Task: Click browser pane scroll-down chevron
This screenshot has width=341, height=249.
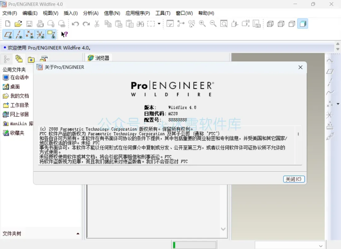Action: click(223, 229)
